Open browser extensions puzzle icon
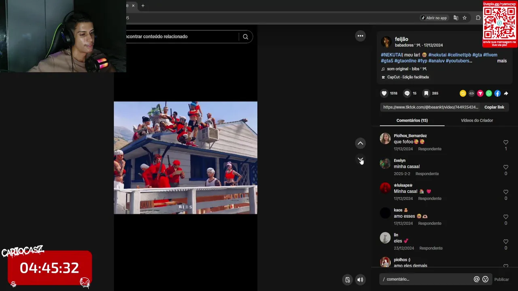 click(x=478, y=18)
